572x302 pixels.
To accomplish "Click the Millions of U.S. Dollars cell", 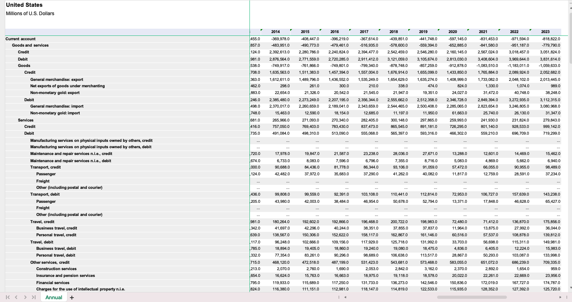I will 30,14.
